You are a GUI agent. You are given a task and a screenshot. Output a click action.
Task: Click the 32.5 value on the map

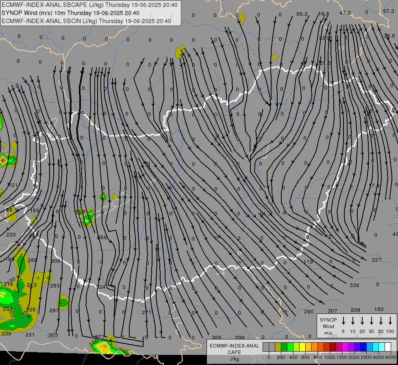[x=389, y=36]
